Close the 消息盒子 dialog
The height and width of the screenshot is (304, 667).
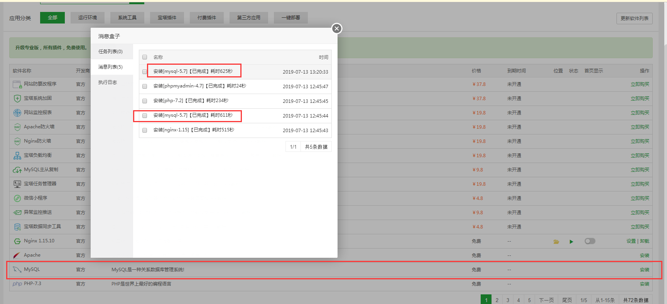click(337, 29)
